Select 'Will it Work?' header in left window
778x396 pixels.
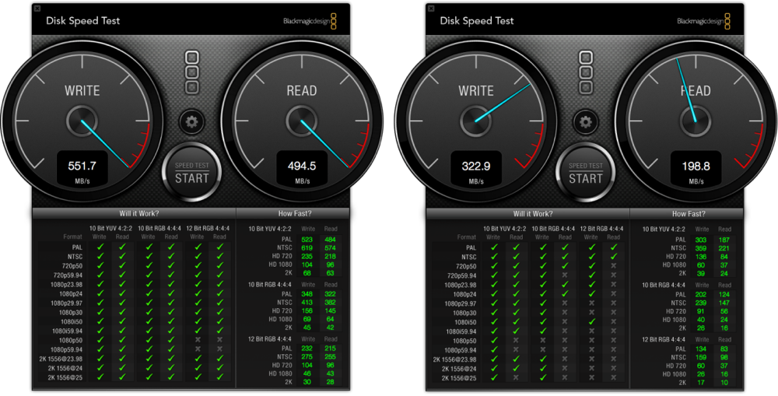coord(133,213)
